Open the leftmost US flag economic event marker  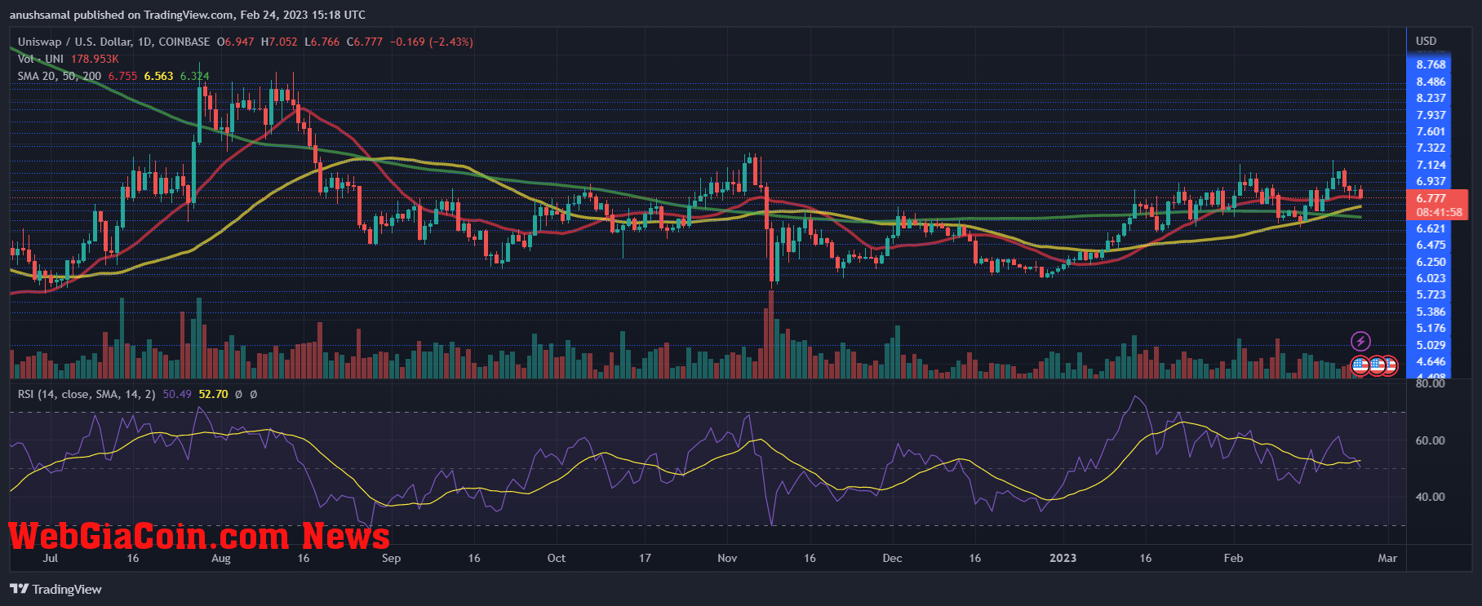tap(1360, 365)
